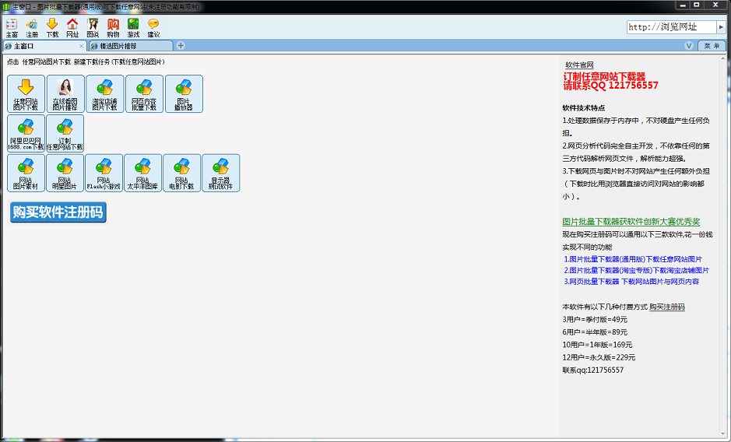Viewport: 731px width, 442px height.
Task: Open link 1.图片批量下载器(通用版)
Action: point(633,259)
